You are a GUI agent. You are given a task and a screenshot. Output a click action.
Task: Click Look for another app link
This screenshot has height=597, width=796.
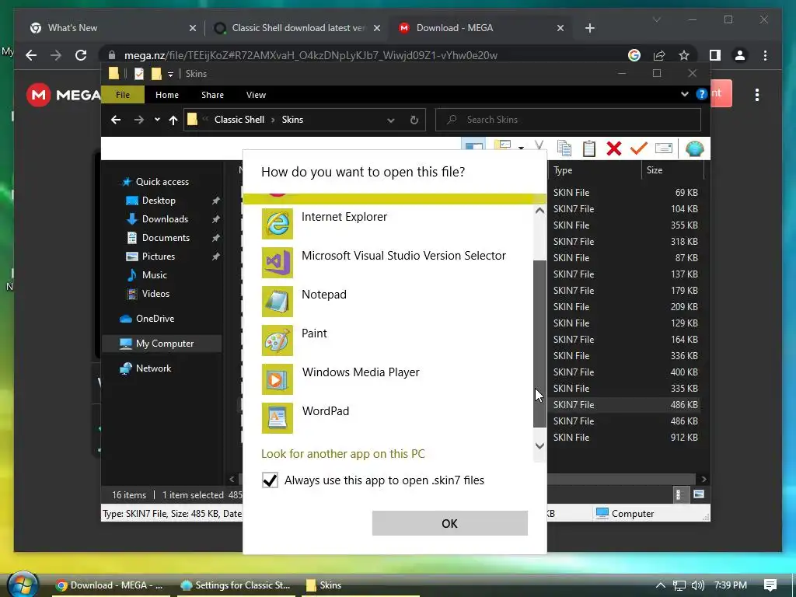[x=343, y=454]
